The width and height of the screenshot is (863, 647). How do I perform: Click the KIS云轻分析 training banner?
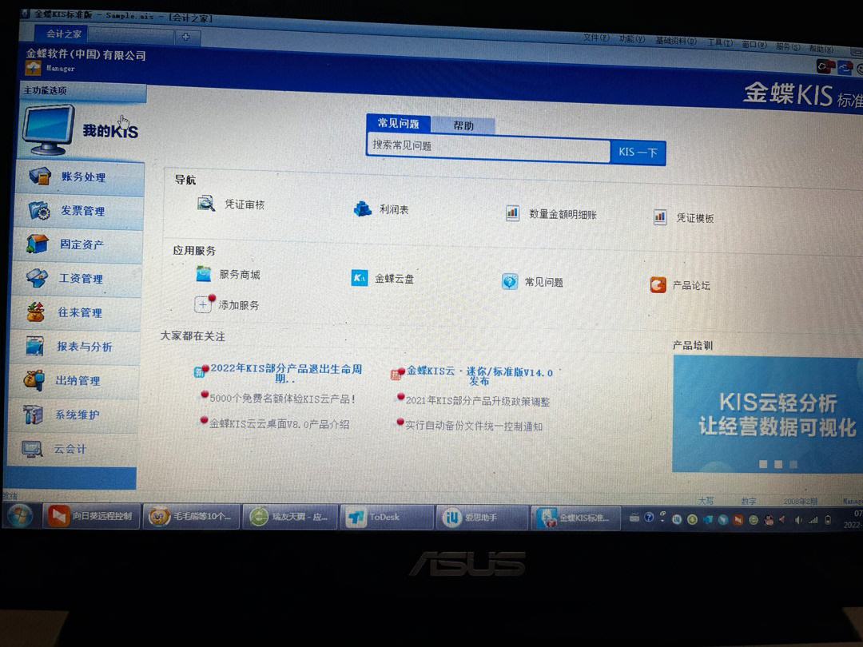point(768,414)
